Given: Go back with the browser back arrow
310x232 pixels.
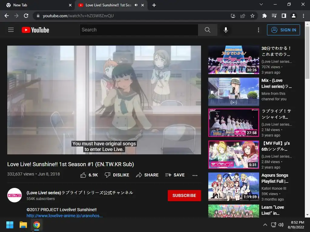Looking at the screenshot, I should [7, 16].
